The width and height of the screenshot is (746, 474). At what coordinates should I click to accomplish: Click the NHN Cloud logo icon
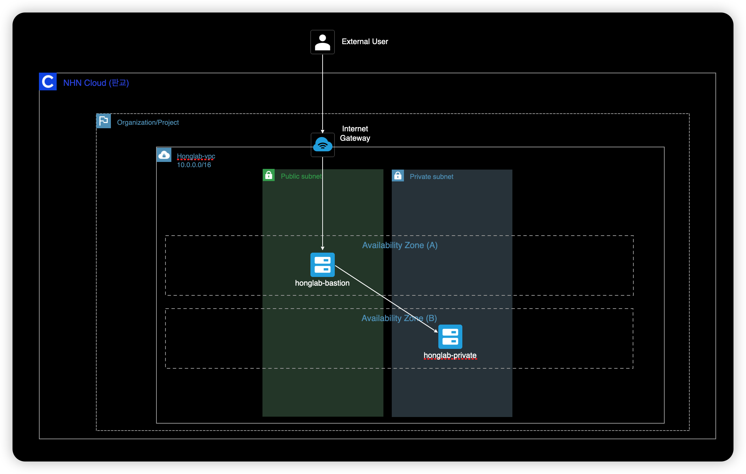[x=48, y=82]
